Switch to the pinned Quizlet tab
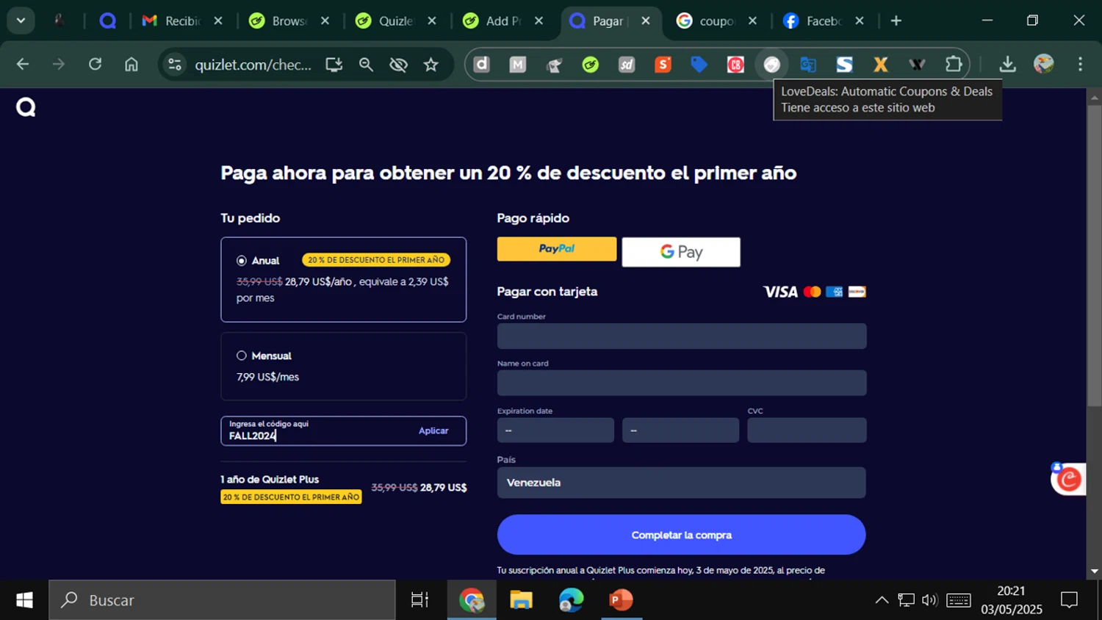The image size is (1102, 620). (108, 21)
